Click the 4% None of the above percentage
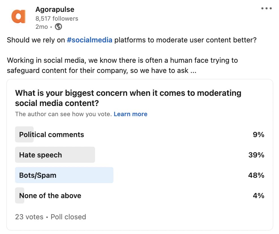This screenshot has height=234, width=279. click(x=258, y=196)
